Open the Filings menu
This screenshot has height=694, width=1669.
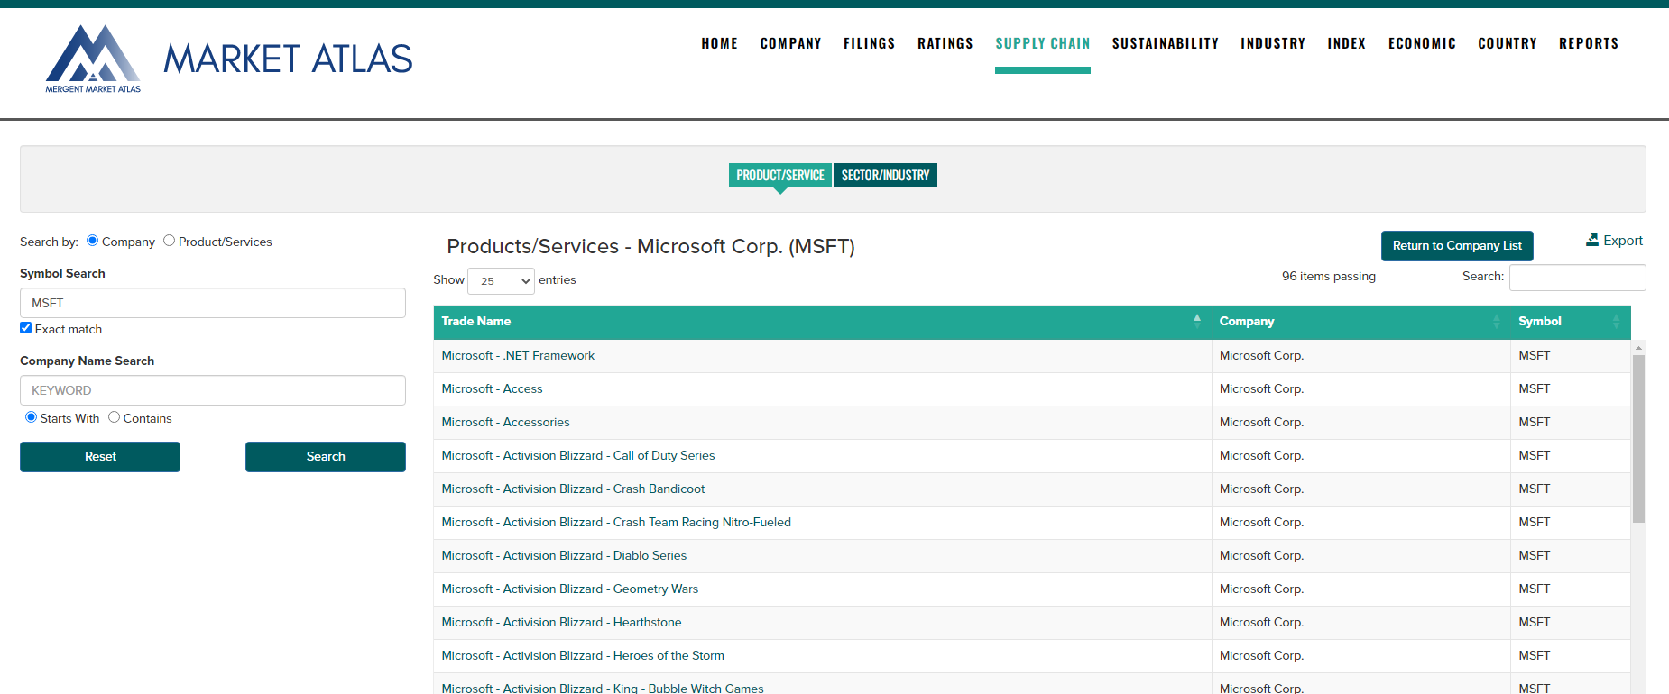pos(869,43)
